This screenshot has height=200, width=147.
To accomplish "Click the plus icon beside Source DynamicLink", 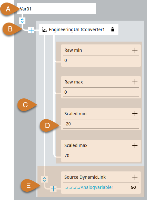I will tap(135, 177).
